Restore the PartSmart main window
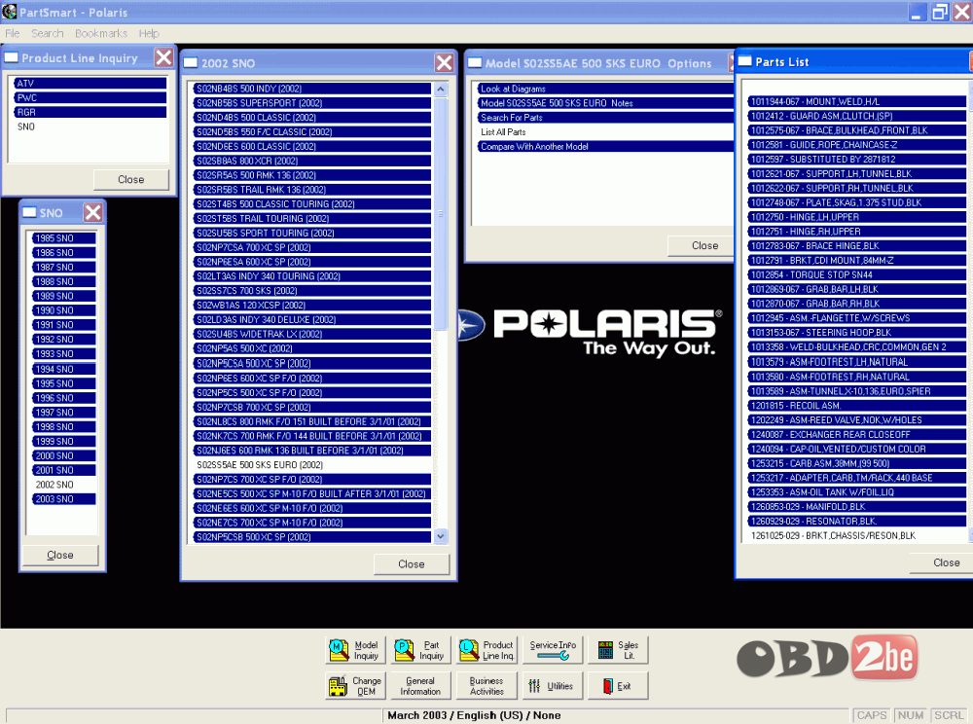The width and height of the screenshot is (973, 724). point(940,12)
